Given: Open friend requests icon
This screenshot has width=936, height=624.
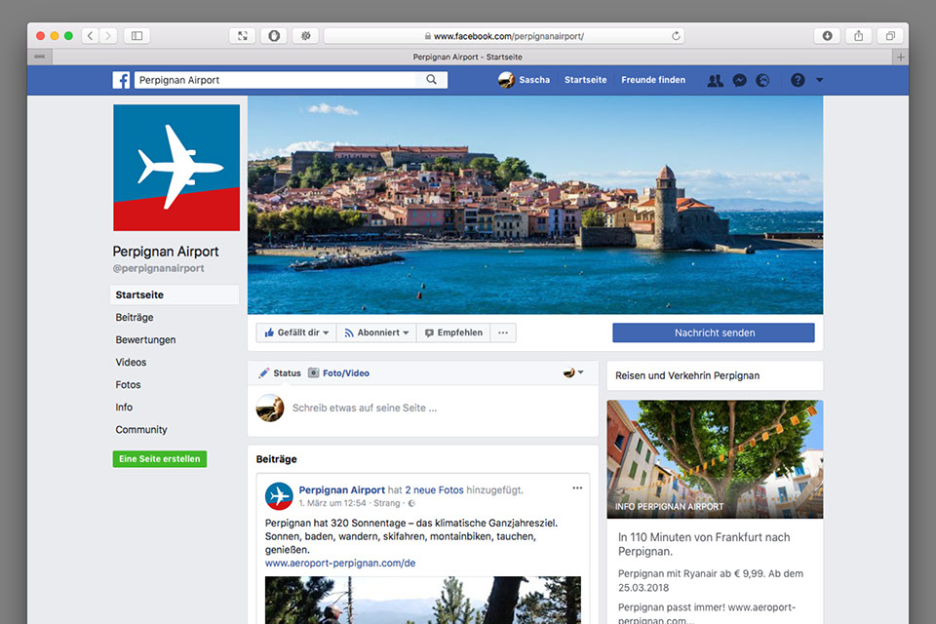Looking at the screenshot, I should point(716,80).
